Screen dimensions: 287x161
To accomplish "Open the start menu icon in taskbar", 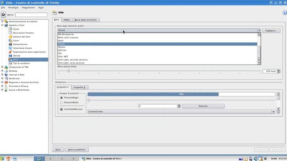I will coord(2,159).
